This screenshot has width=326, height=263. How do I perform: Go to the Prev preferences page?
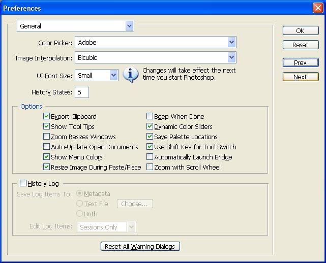click(300, 63)
